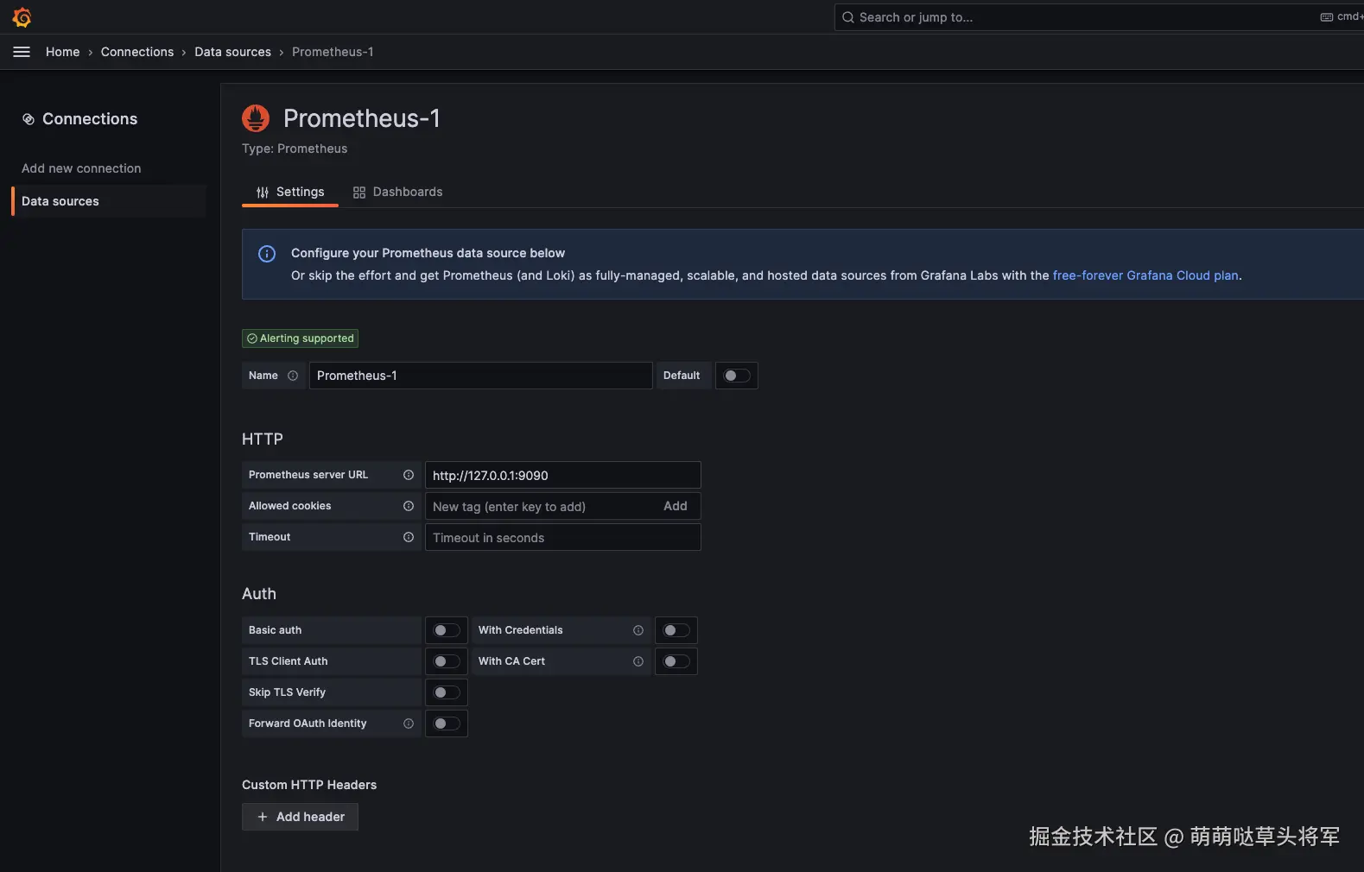Viewport: 1364px width, 872px height.
Task: Click the Type: Prometheus text
Action: click(x=295, y=148)
